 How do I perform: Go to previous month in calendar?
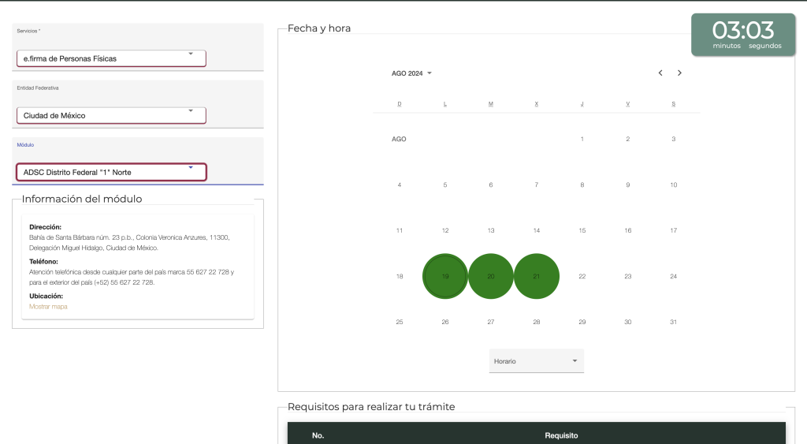(660, 73)
